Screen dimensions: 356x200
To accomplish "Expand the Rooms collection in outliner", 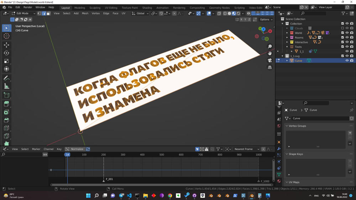I will [287, 38].
